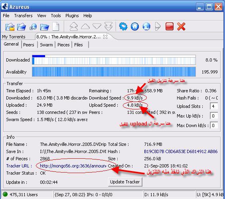225x199 pixels.
Task: Click the Time Elapsed value 1h 45m
Action: (44, 91)
